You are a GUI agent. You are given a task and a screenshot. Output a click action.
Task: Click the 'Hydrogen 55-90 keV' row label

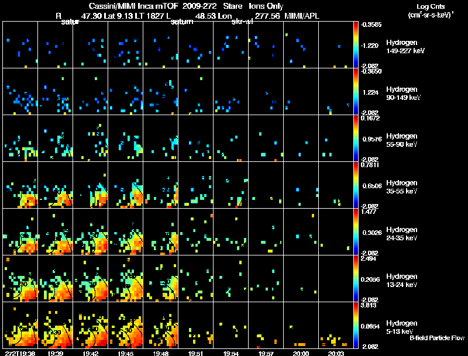(402, 140)
